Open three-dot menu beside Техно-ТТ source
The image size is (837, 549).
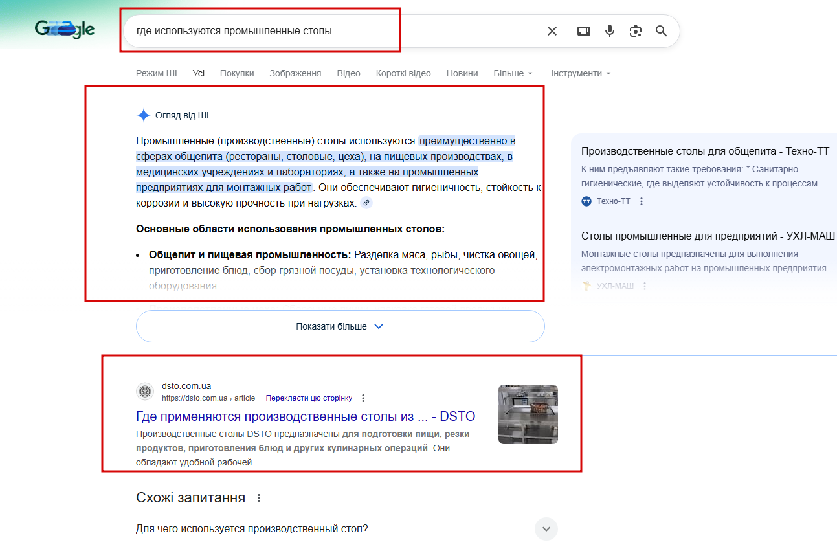[x=642, y=201]
